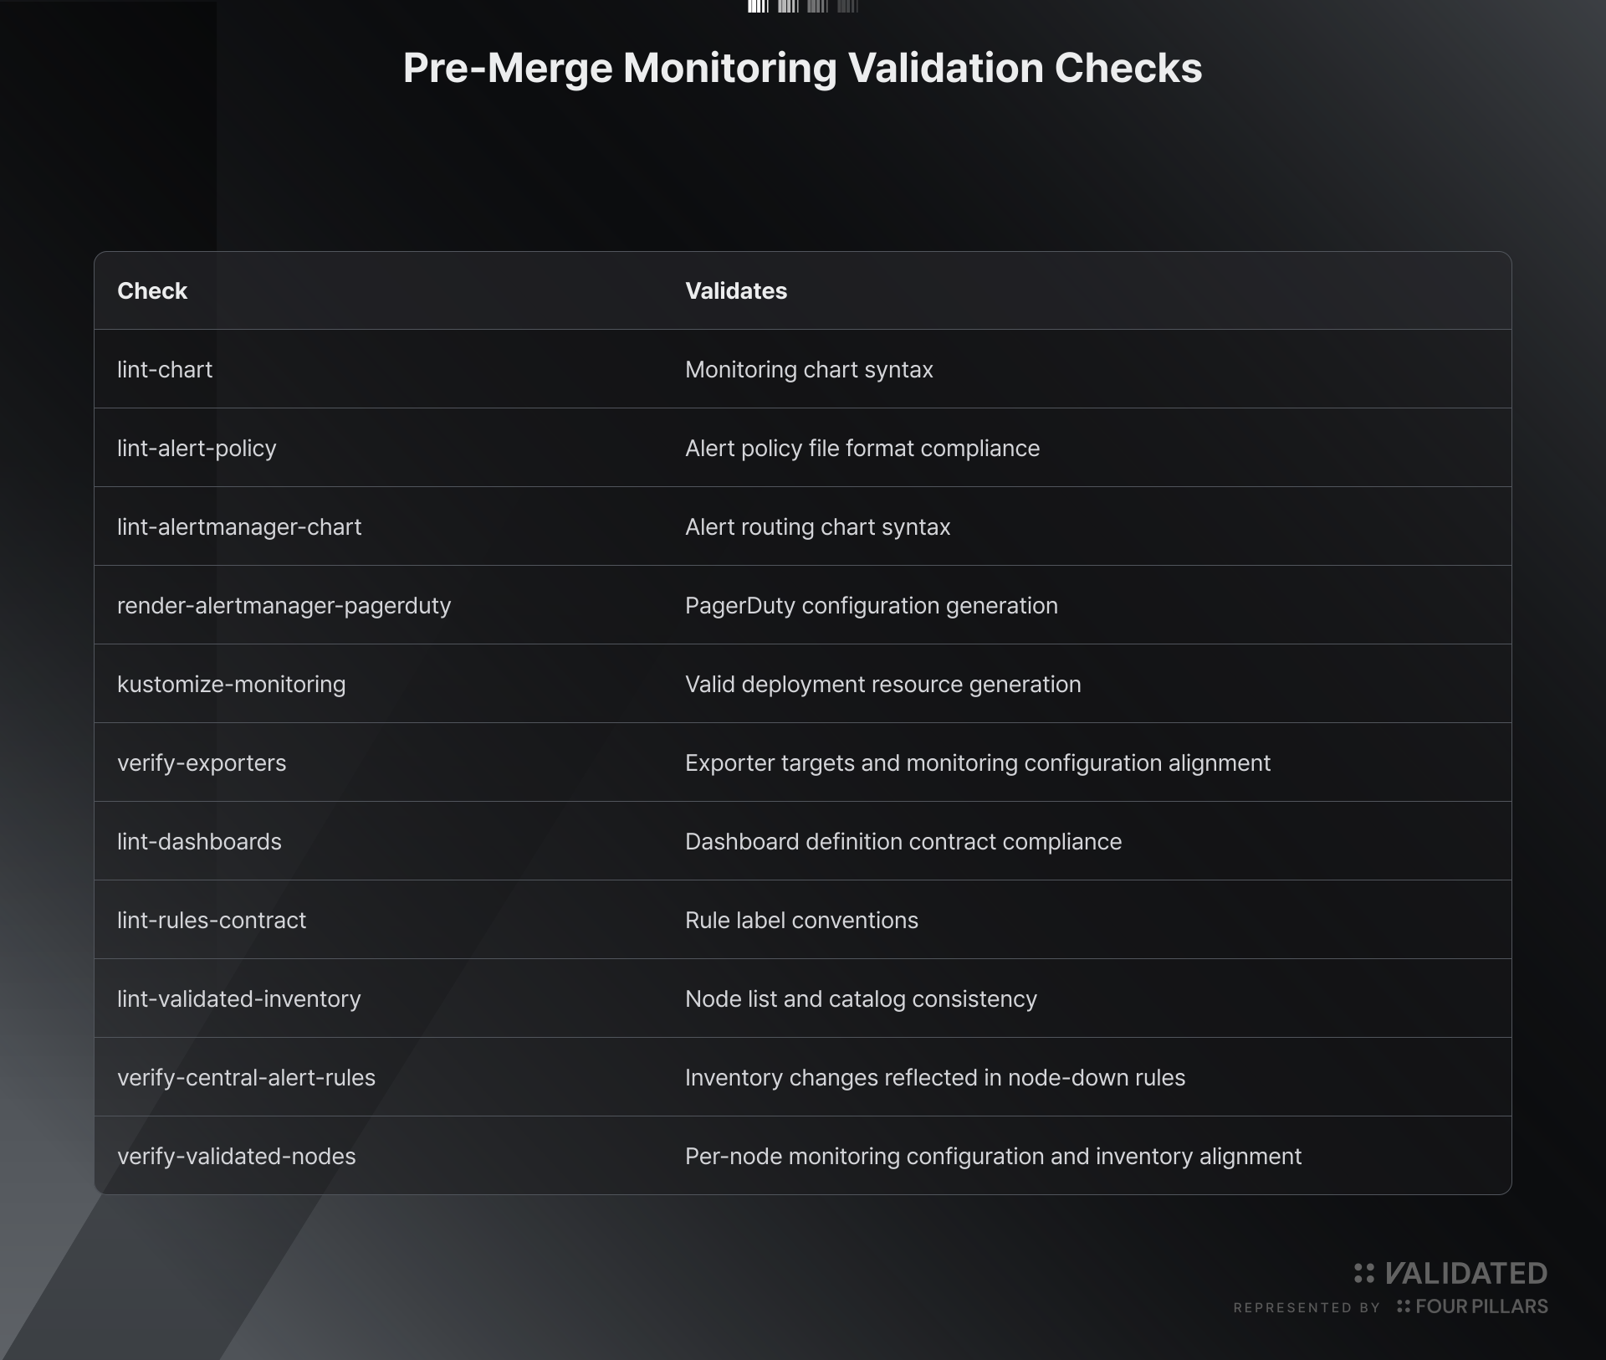Viewport: 1606px width, 1360px height.
Task: Select the lint-rules-contract check
Action: click(212, 920)
